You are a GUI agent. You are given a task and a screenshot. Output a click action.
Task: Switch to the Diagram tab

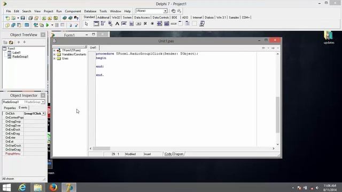click(x=178, y=154)
